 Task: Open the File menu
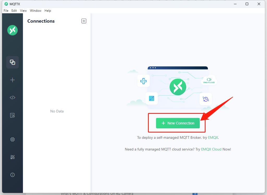coord(6,11)
